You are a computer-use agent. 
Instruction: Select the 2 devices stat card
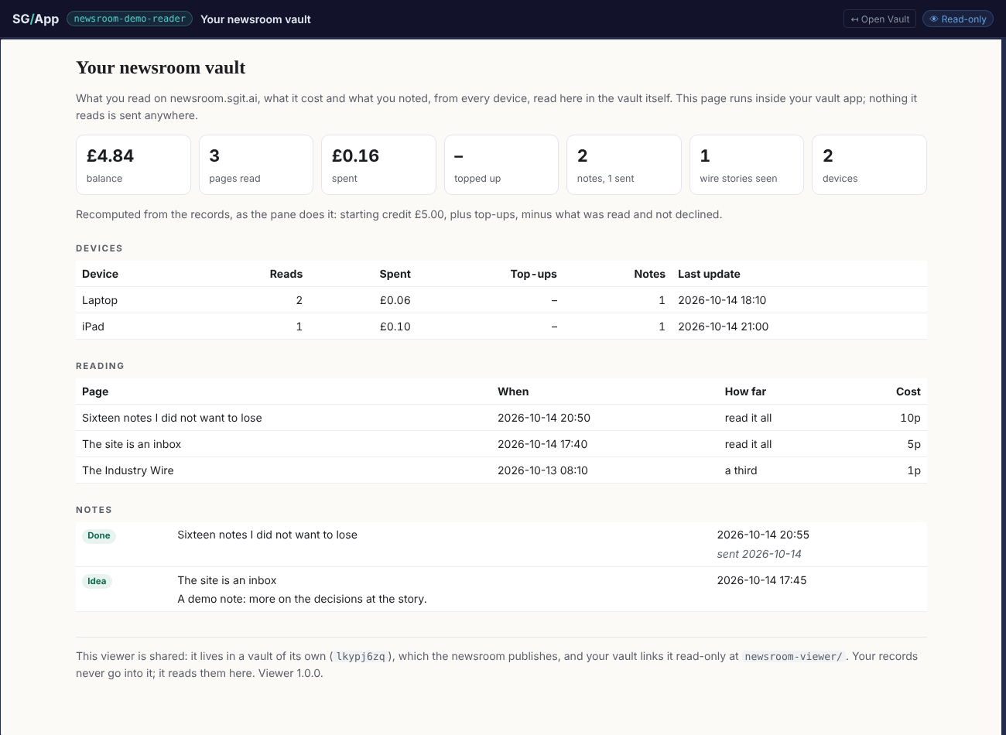(869, 165)
